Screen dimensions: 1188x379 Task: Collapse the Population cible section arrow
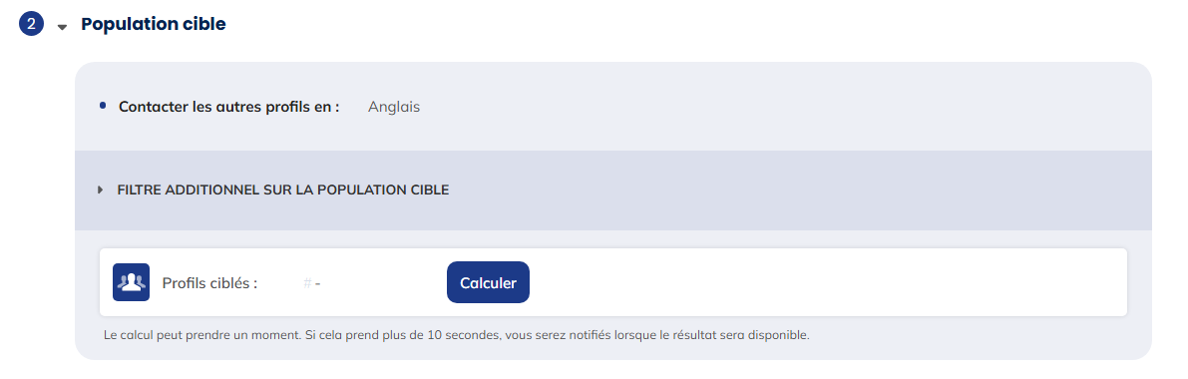coord(63,27)
